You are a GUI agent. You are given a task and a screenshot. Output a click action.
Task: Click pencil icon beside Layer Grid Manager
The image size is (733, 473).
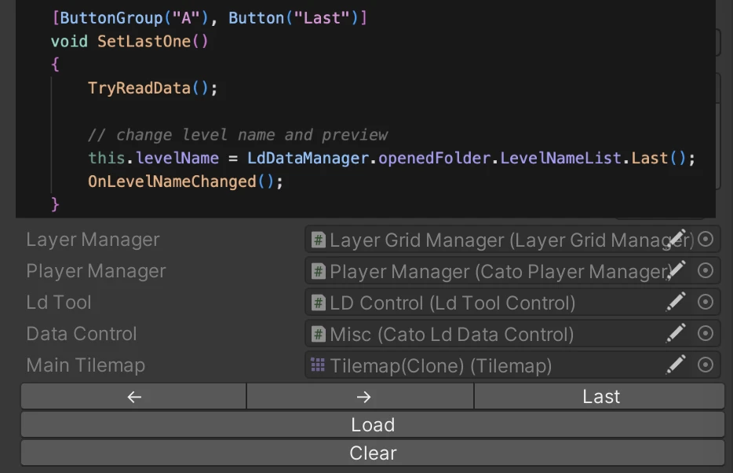[676, 239]
